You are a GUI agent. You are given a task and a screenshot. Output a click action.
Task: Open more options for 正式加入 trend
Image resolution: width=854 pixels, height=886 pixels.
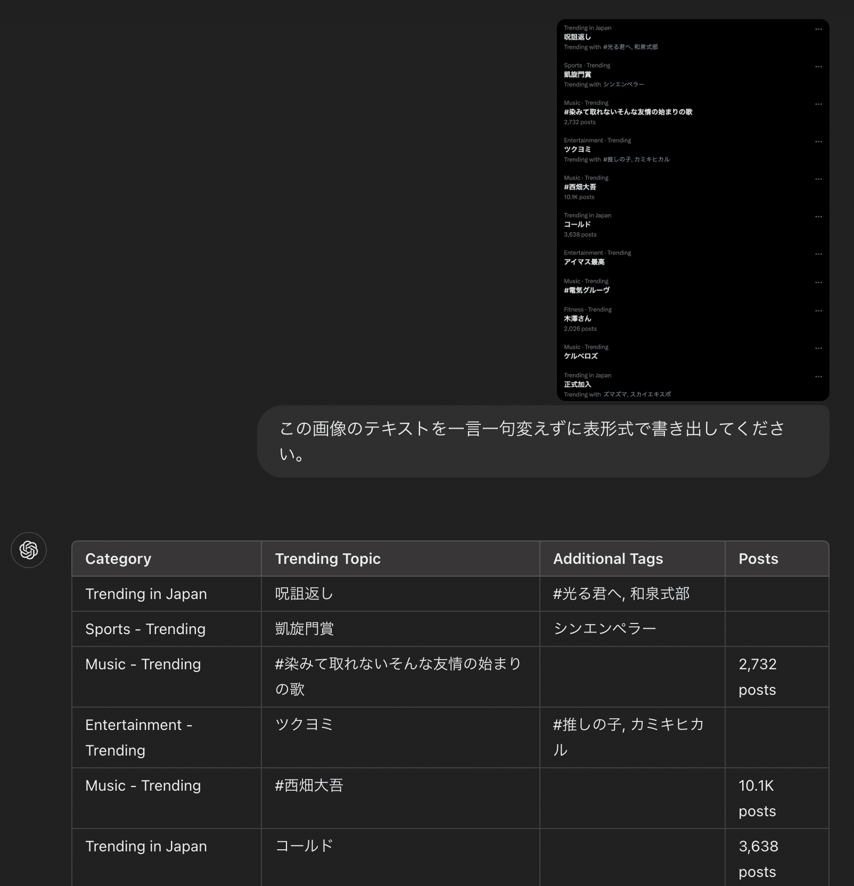coord(818,376)
